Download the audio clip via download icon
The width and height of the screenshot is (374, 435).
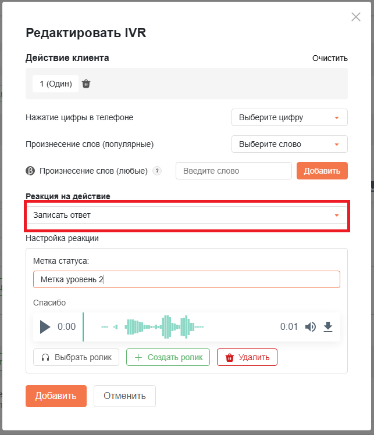(328, 327)
